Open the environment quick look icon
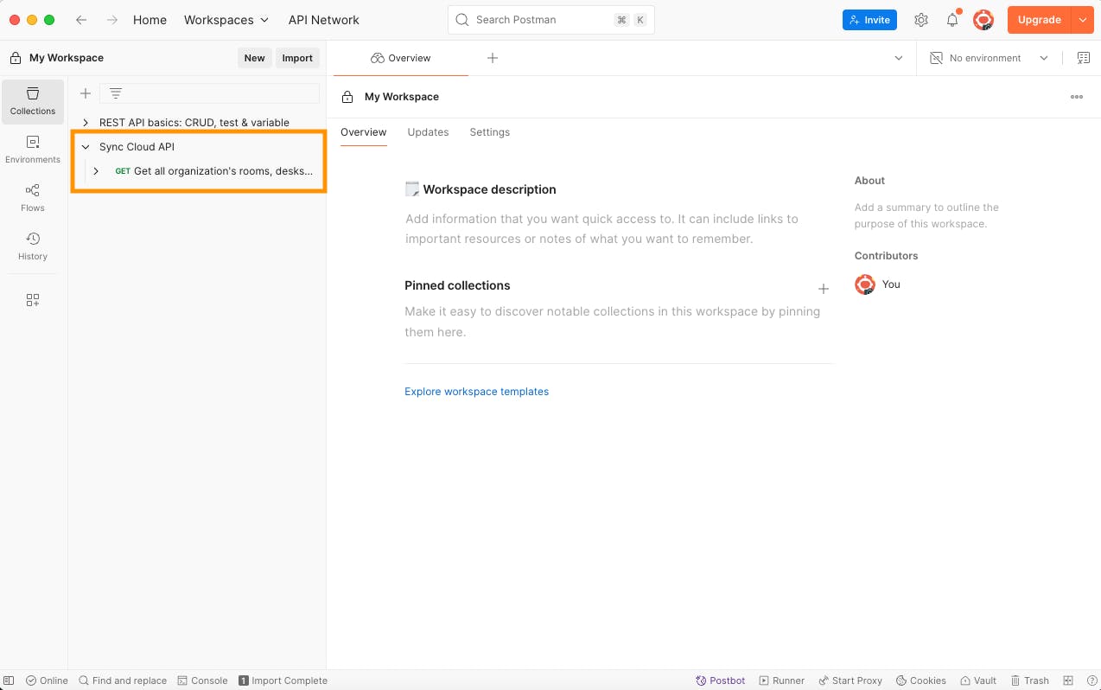1101x690 pixels. pos(1083,58)
